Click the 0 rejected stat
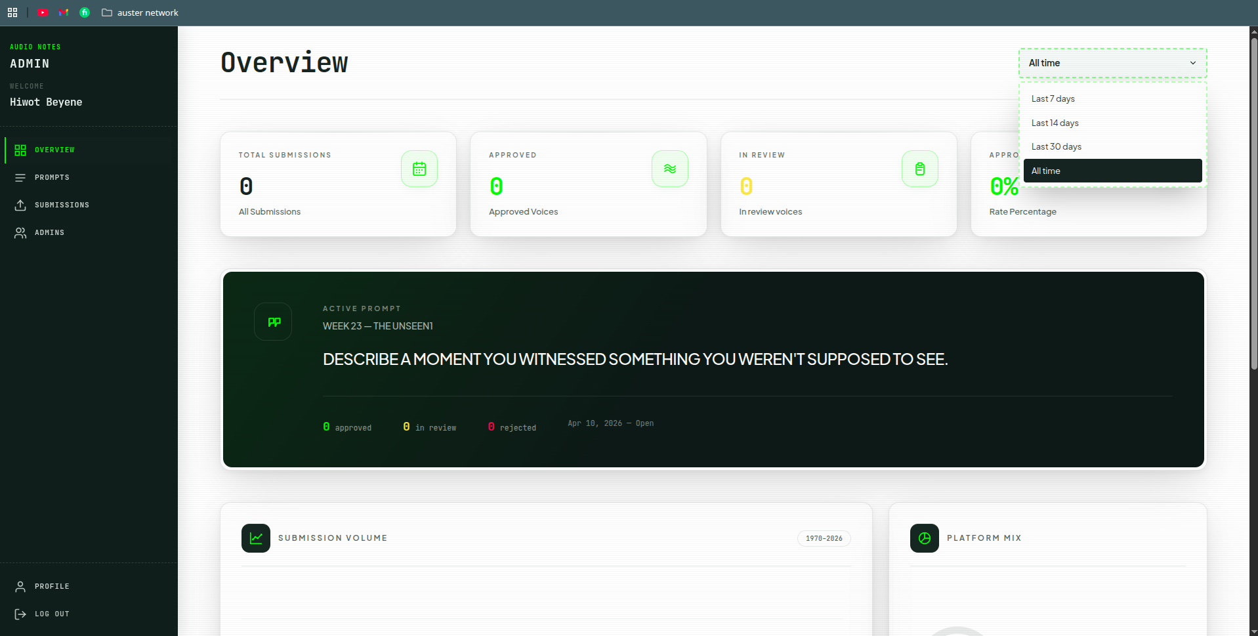The image size is (1258, 636). pos(512,427)
